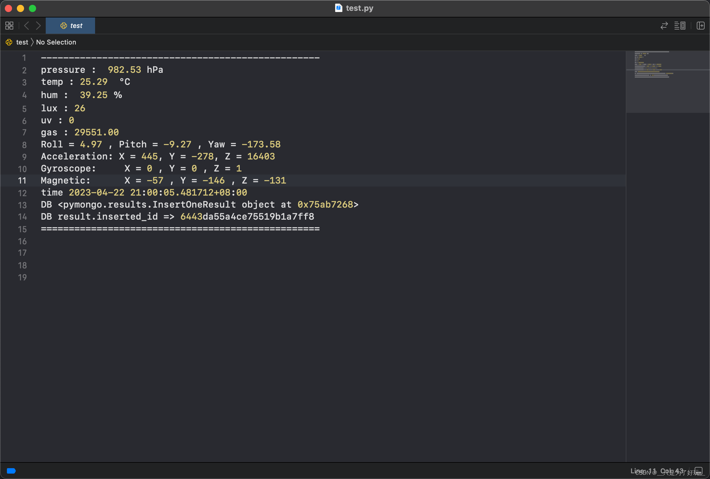The height and width of the screenshot is (479, 710).
Task: Click the inserted_id value 6443da55a4ce75519b1a7ff8
Action: pyautogui.click(x=247, y=217)
